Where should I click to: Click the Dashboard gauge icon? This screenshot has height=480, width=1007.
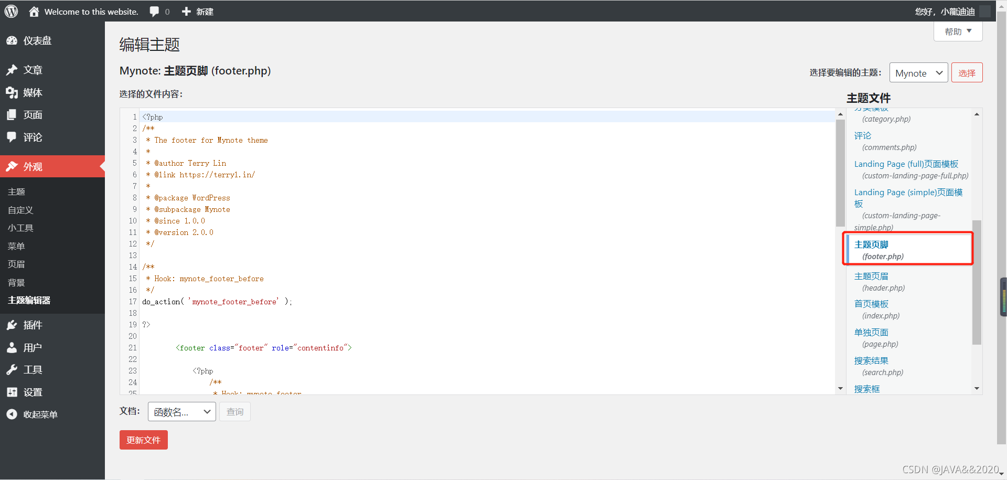(x=12, y=41)
